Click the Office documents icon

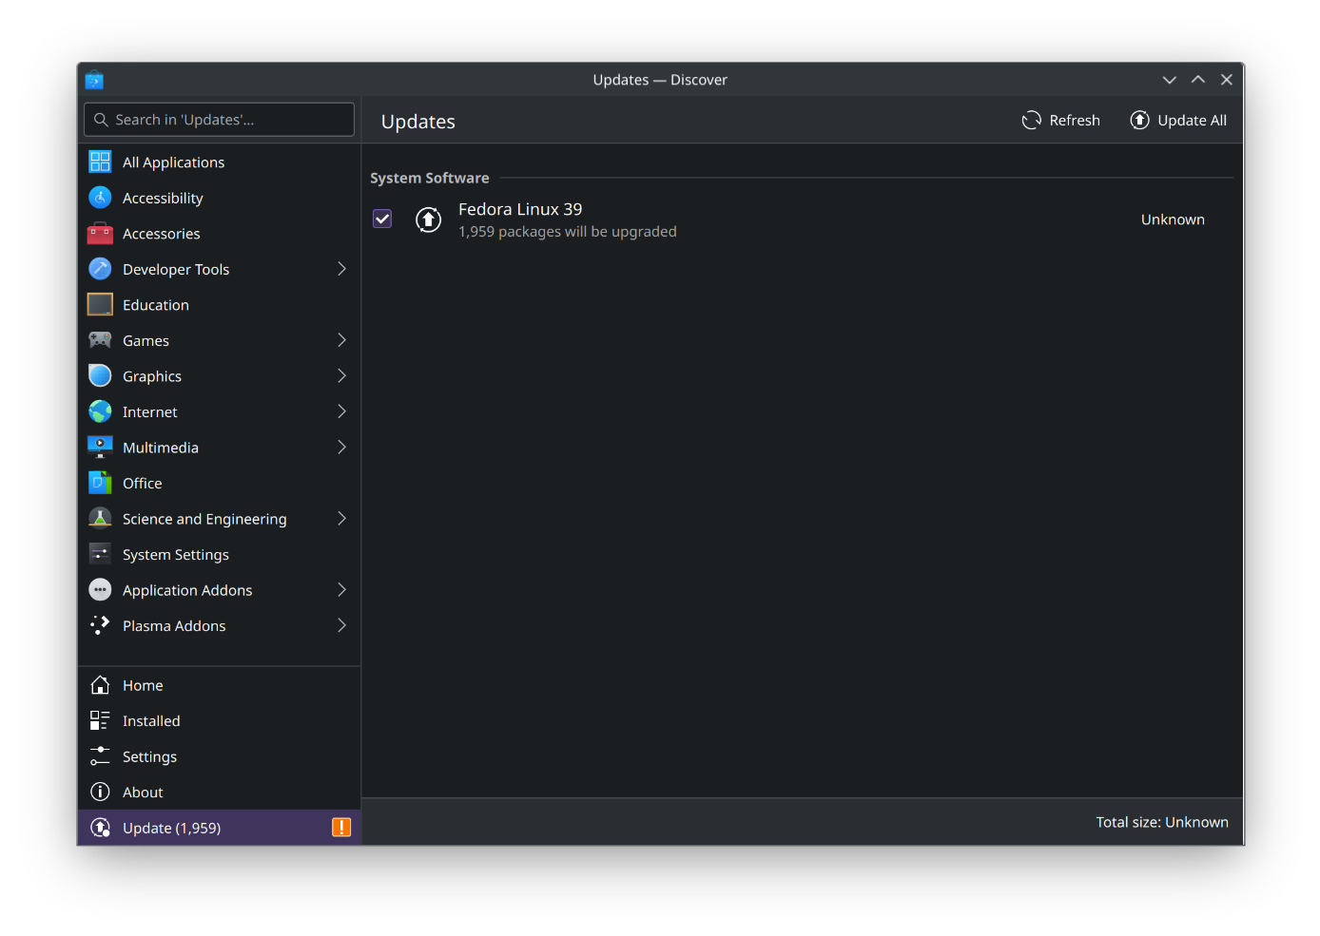[100, 483]
